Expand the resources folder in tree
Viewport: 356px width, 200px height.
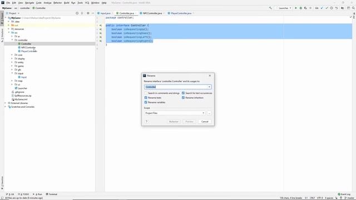[x=9, y=29]
